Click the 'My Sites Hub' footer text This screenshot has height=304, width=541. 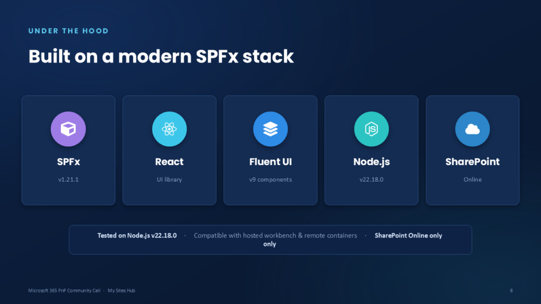pyautogui.click(x=122, y=291)
